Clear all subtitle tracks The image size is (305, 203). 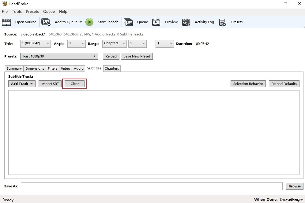coord(74,83)
